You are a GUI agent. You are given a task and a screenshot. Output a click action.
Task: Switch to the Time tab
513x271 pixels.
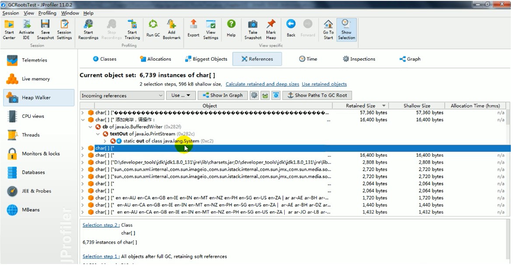(x=308, y=59)
